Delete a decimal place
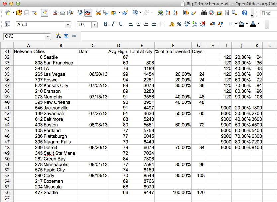Image resolution: width=277 pixels, height=202 pixels. pos(202,24)
